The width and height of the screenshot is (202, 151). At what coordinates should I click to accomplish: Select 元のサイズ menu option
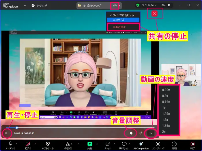[x=123, y=20]
